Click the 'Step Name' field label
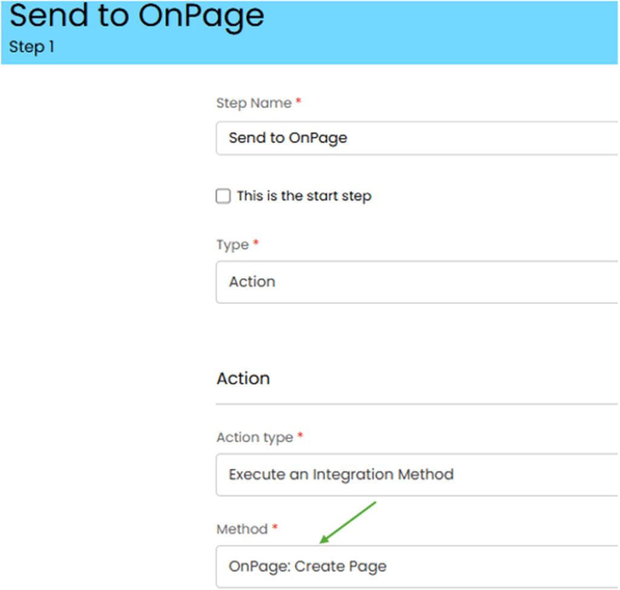Screen dimensions: 620x590 coord(254,103)
